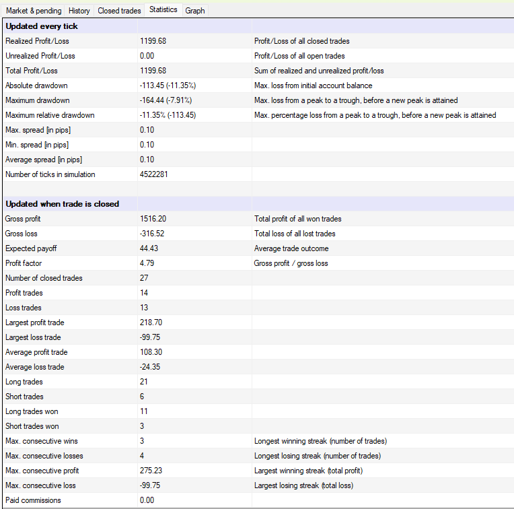Click the Largest profit trade value 218.70
This screenshot has height=509, width=514.
(x=150, y=323)
